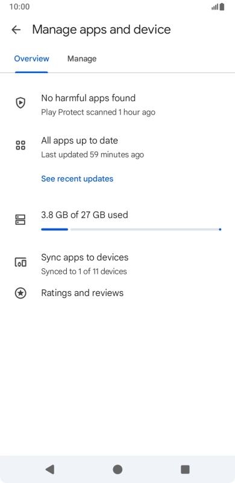Tap Android back navigation triangle

tap(50, 469)
